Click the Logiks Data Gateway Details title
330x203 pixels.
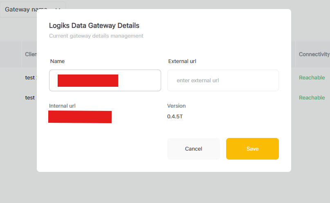coord(94,25)
